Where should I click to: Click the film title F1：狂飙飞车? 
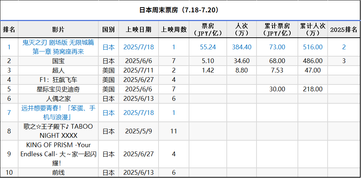pos(58,80)
